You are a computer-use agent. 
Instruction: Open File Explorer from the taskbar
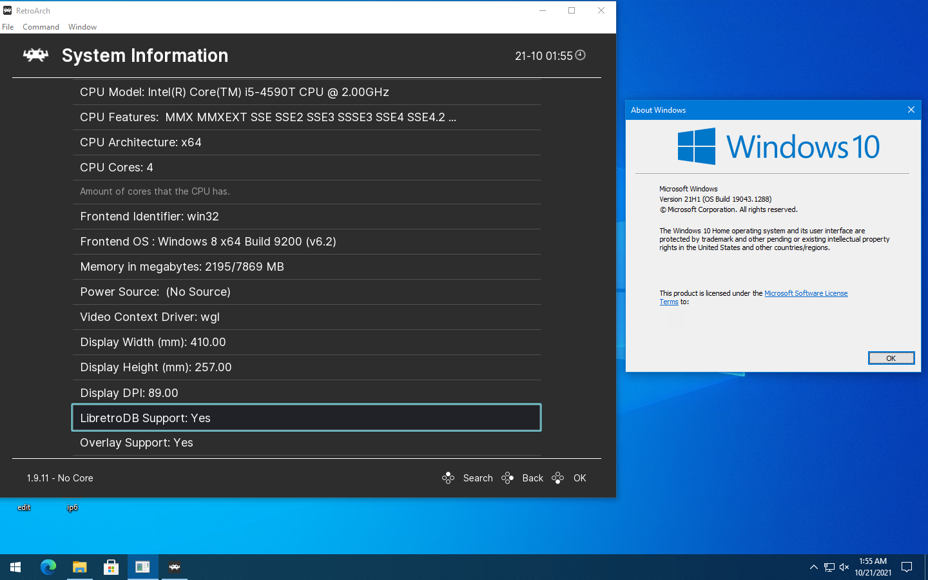pos(80,567)
